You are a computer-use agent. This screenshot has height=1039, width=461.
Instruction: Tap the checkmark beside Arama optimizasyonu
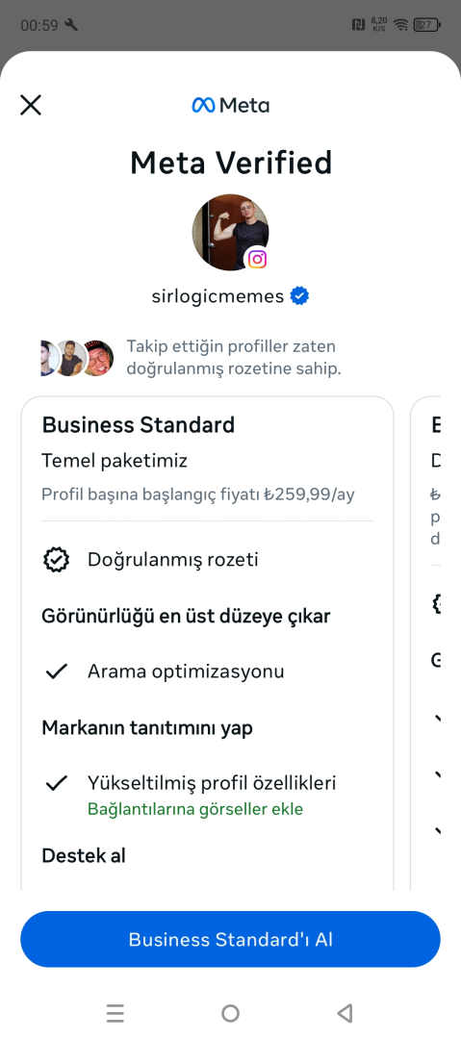(57, 672)
